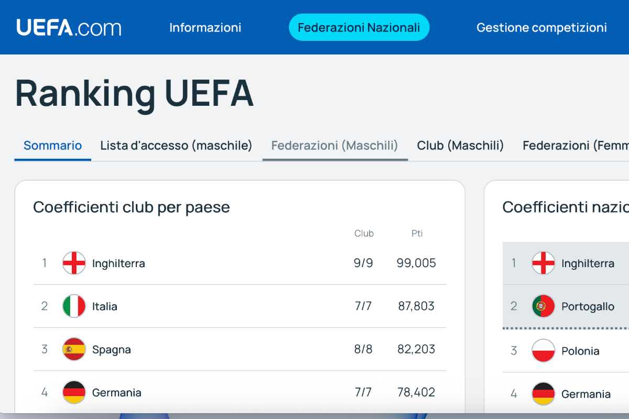
Task: Sort by the Pti column header
Action: [417, 234]
